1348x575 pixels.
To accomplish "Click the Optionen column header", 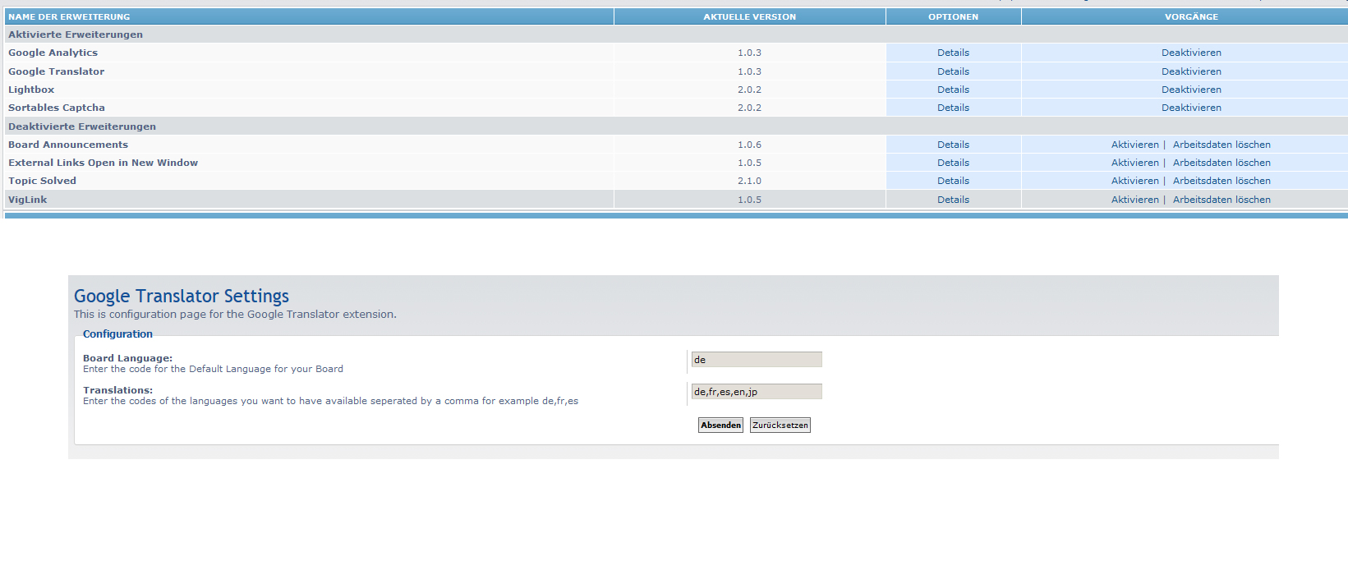I will 953,16.
